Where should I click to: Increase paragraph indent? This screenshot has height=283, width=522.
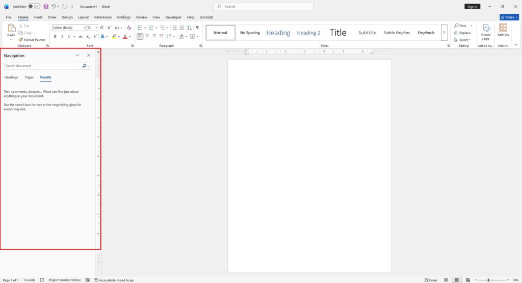(181, 28)
